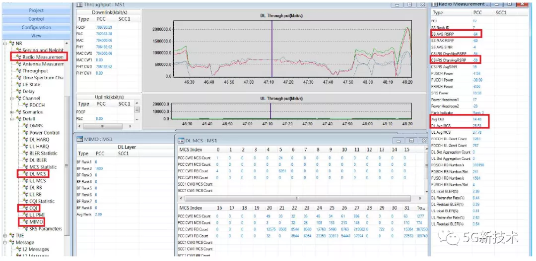Click the CSI-RS ChanAvgRSRP row label
The image size is (536, 261).
pos(448,60)
